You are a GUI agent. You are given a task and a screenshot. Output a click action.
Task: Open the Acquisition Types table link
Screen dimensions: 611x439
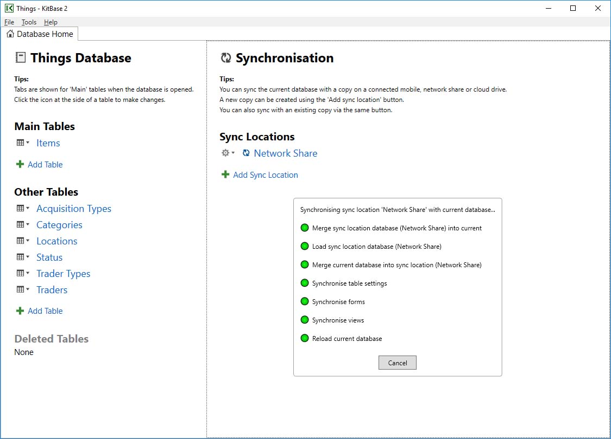pos(74,209)
